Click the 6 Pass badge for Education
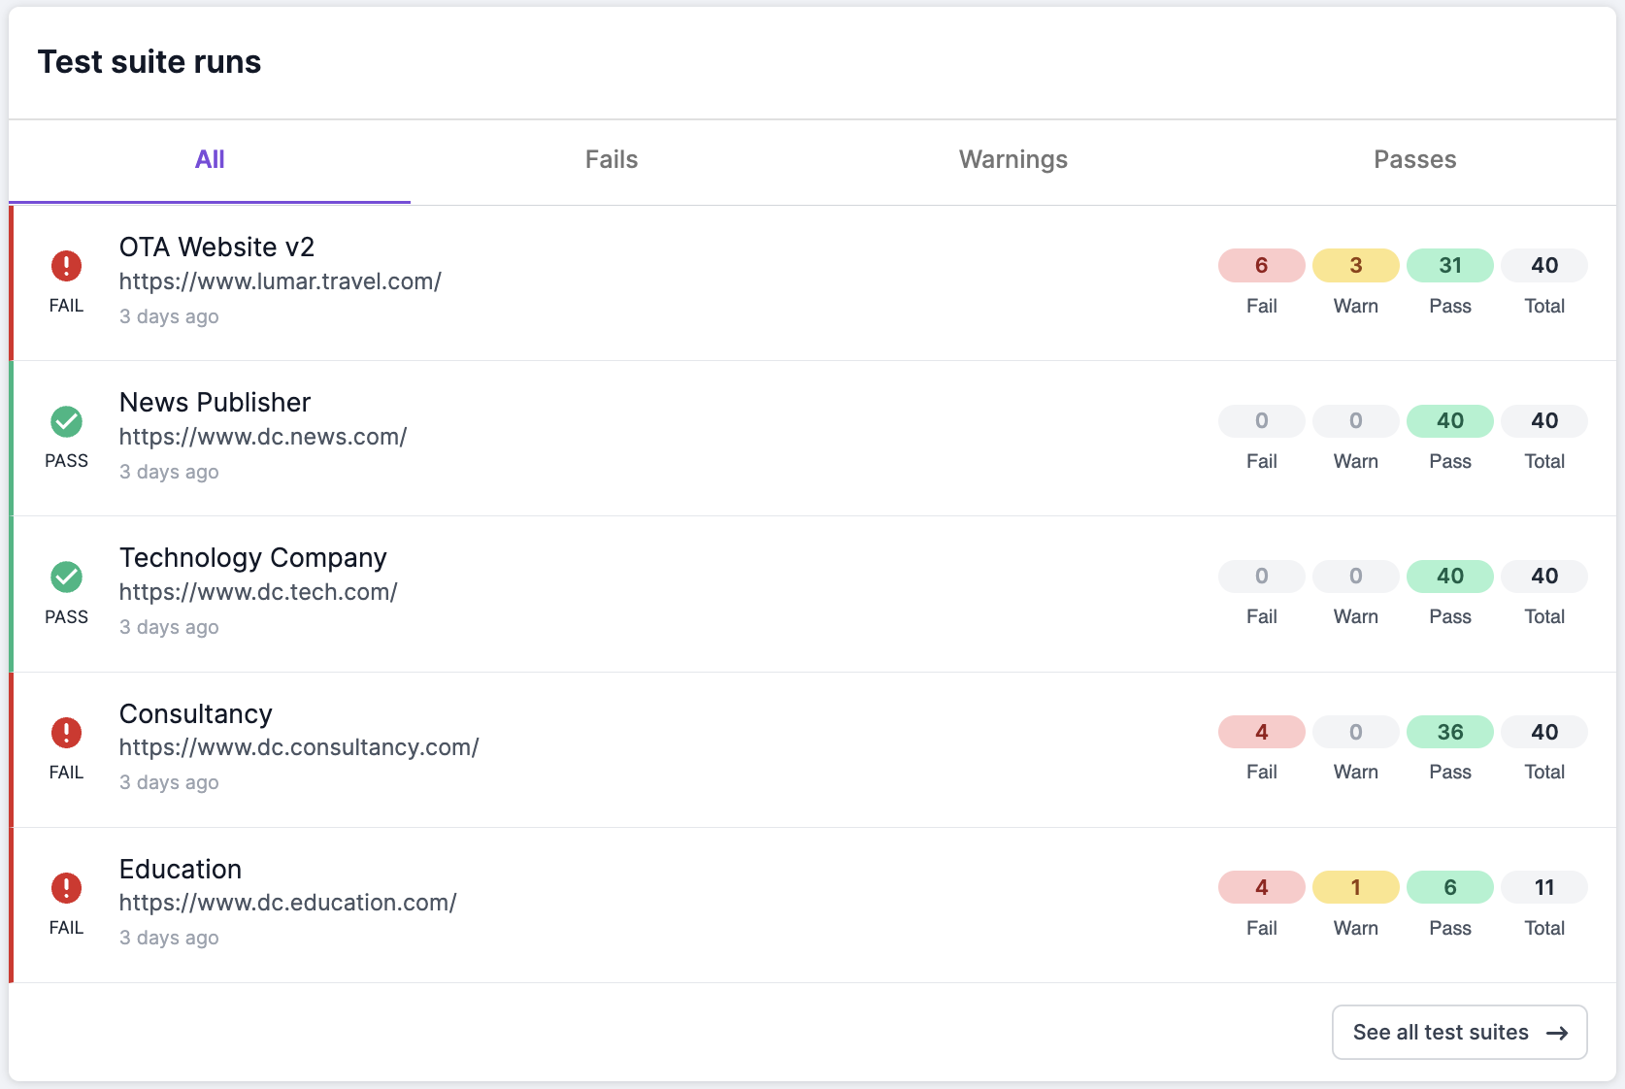Viewport: 1625px width, 1089px height. [1450, 888]
